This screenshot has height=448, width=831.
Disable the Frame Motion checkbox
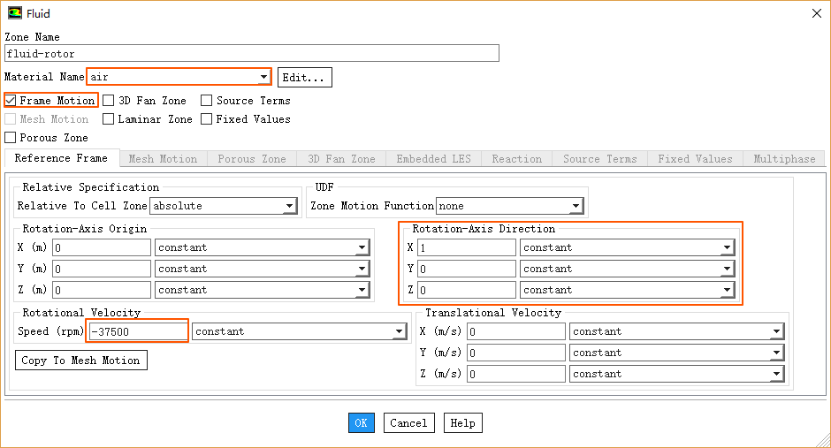[11, 101]
